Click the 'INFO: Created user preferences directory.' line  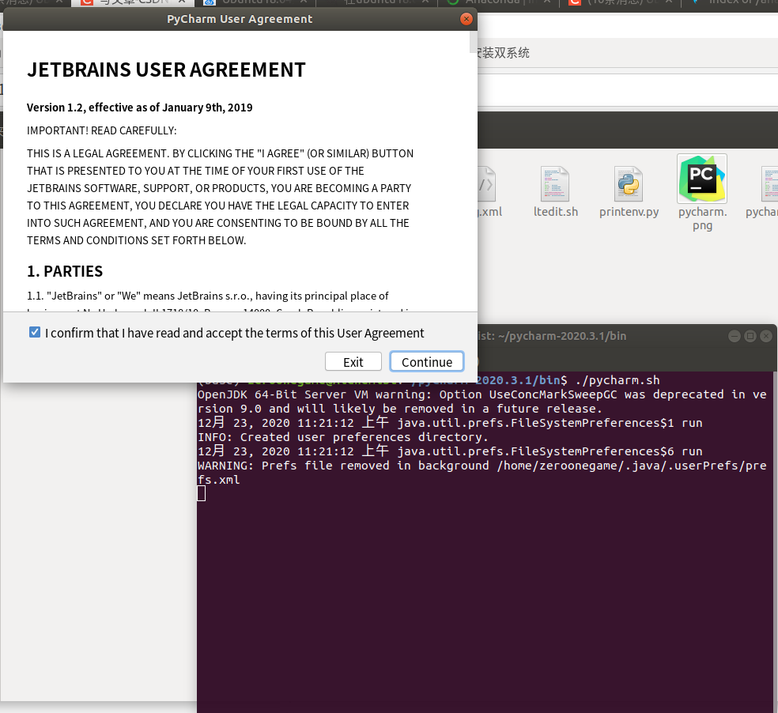point(343,437)
